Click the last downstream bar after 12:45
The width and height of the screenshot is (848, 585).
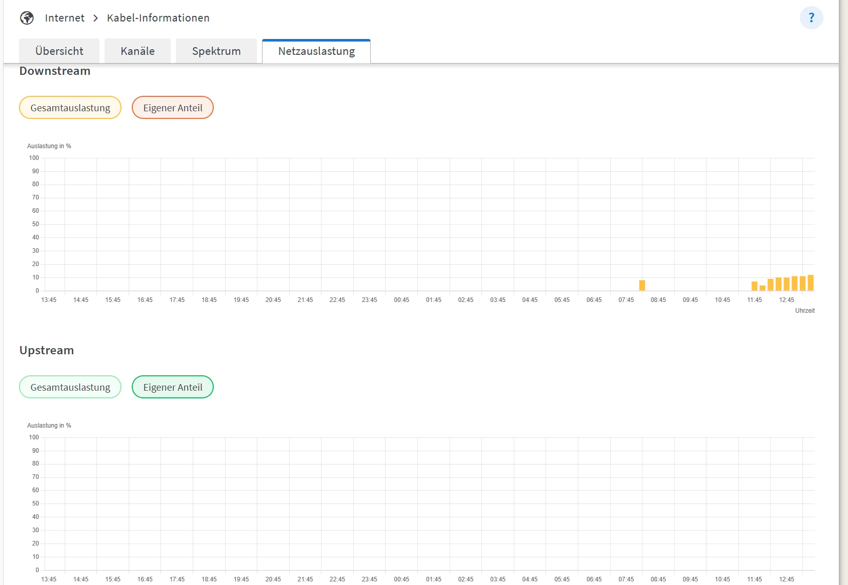click(x=811, y=283)
